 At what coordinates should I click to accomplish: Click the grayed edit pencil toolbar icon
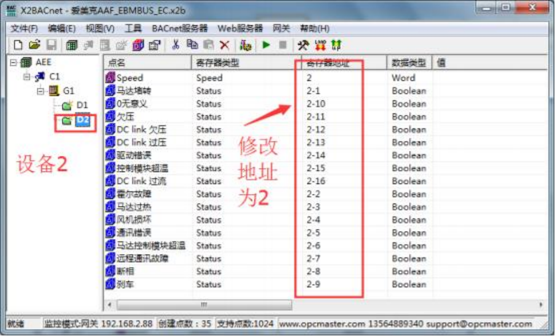121,45
